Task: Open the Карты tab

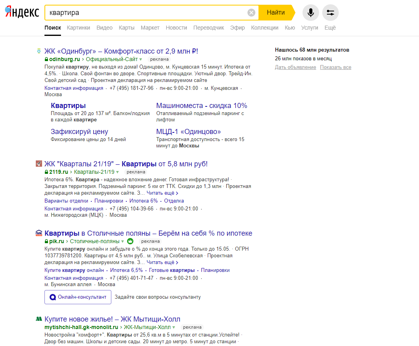Action: click(127, 28)
